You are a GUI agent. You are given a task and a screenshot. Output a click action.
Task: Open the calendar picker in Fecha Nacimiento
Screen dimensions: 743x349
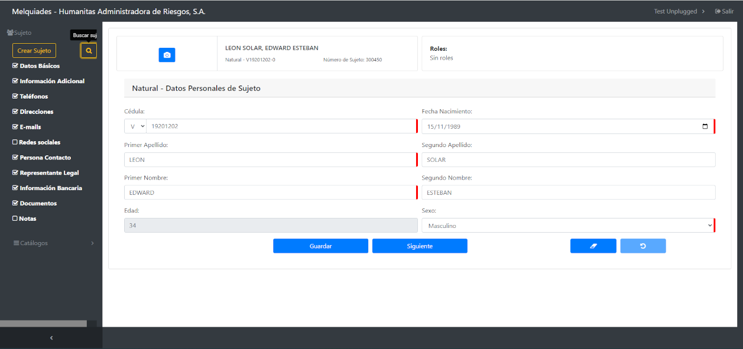(x=705, y=126)
